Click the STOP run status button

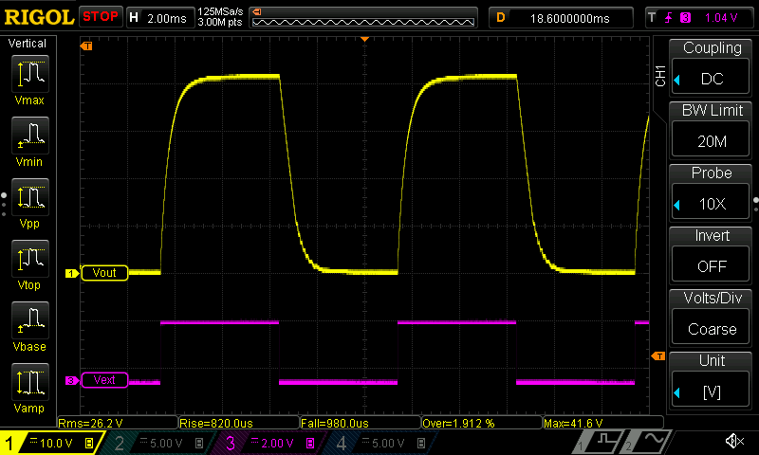(x=101, y=17)
